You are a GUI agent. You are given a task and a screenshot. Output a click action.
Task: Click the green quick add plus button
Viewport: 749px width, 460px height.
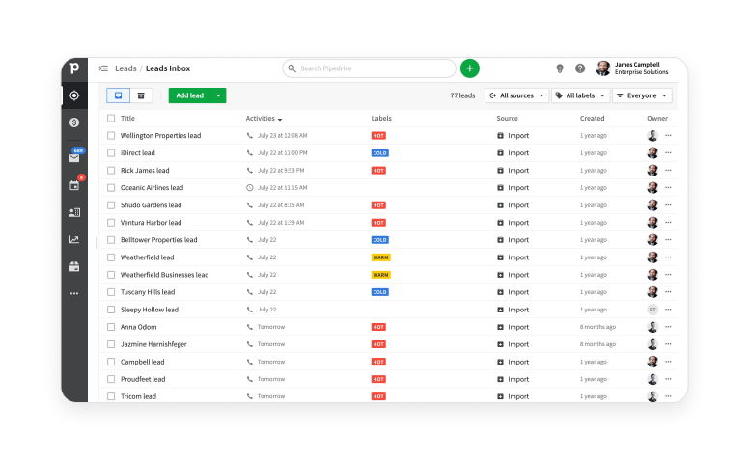[469, 68]
